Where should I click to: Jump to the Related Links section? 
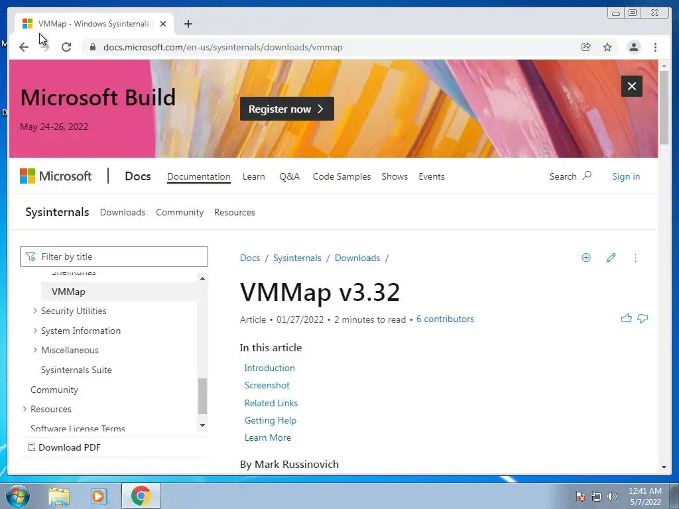click(271, 403)
